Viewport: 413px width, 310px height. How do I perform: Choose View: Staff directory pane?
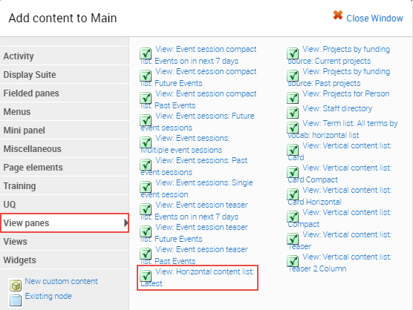coord(337,108)
